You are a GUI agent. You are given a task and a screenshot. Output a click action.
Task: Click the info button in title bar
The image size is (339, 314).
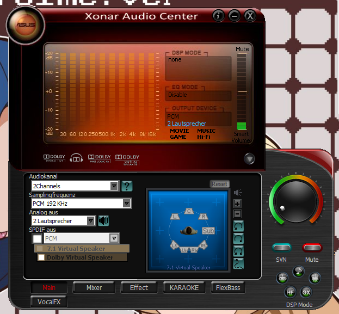(x=219, y=16)
